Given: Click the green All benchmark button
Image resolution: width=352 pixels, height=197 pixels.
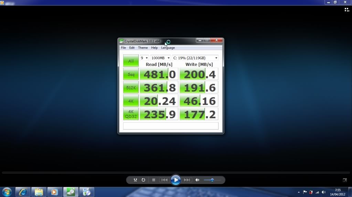Looking at the screenshot, I should (x=131, y=61).
